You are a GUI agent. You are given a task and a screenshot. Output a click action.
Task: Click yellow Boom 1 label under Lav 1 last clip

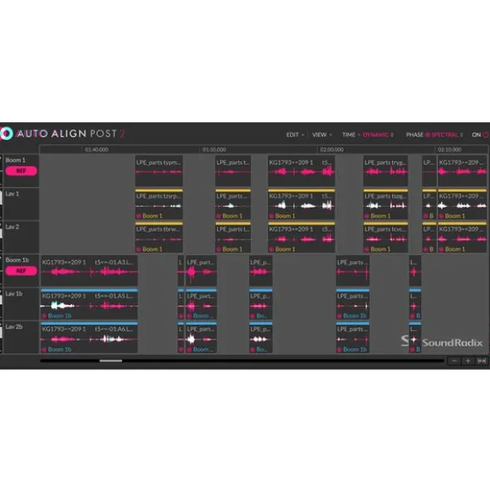click(454, 216)
